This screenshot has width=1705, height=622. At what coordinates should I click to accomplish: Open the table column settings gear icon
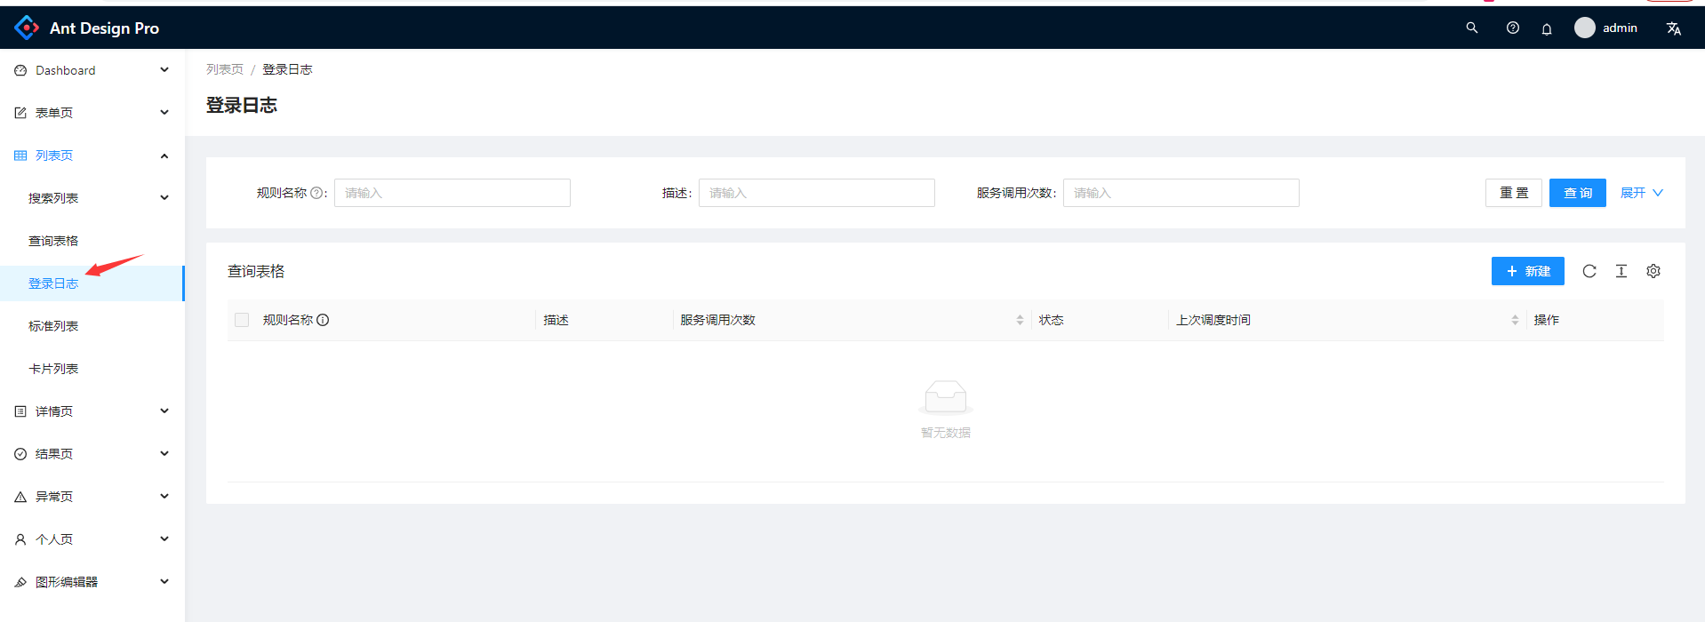(x=1653, y=271)
